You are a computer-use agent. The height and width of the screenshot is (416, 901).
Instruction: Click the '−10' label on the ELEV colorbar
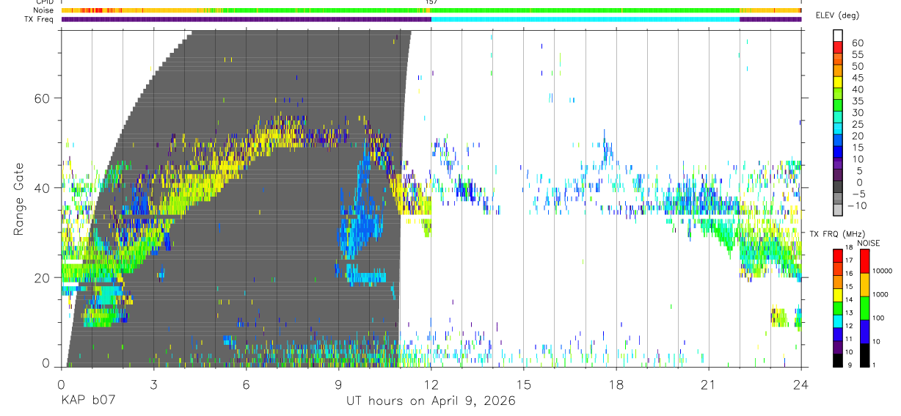click(x=858, y=206)
